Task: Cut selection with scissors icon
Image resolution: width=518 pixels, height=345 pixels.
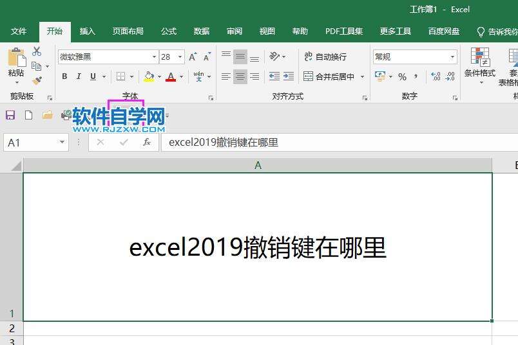Action: click(37, 51)
